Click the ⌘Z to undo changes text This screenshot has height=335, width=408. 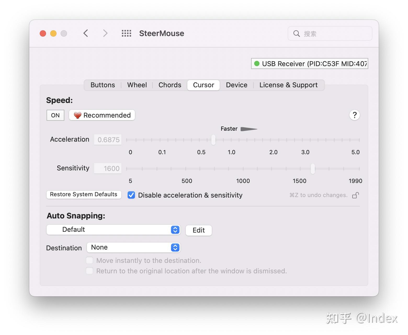pos(318,195)
